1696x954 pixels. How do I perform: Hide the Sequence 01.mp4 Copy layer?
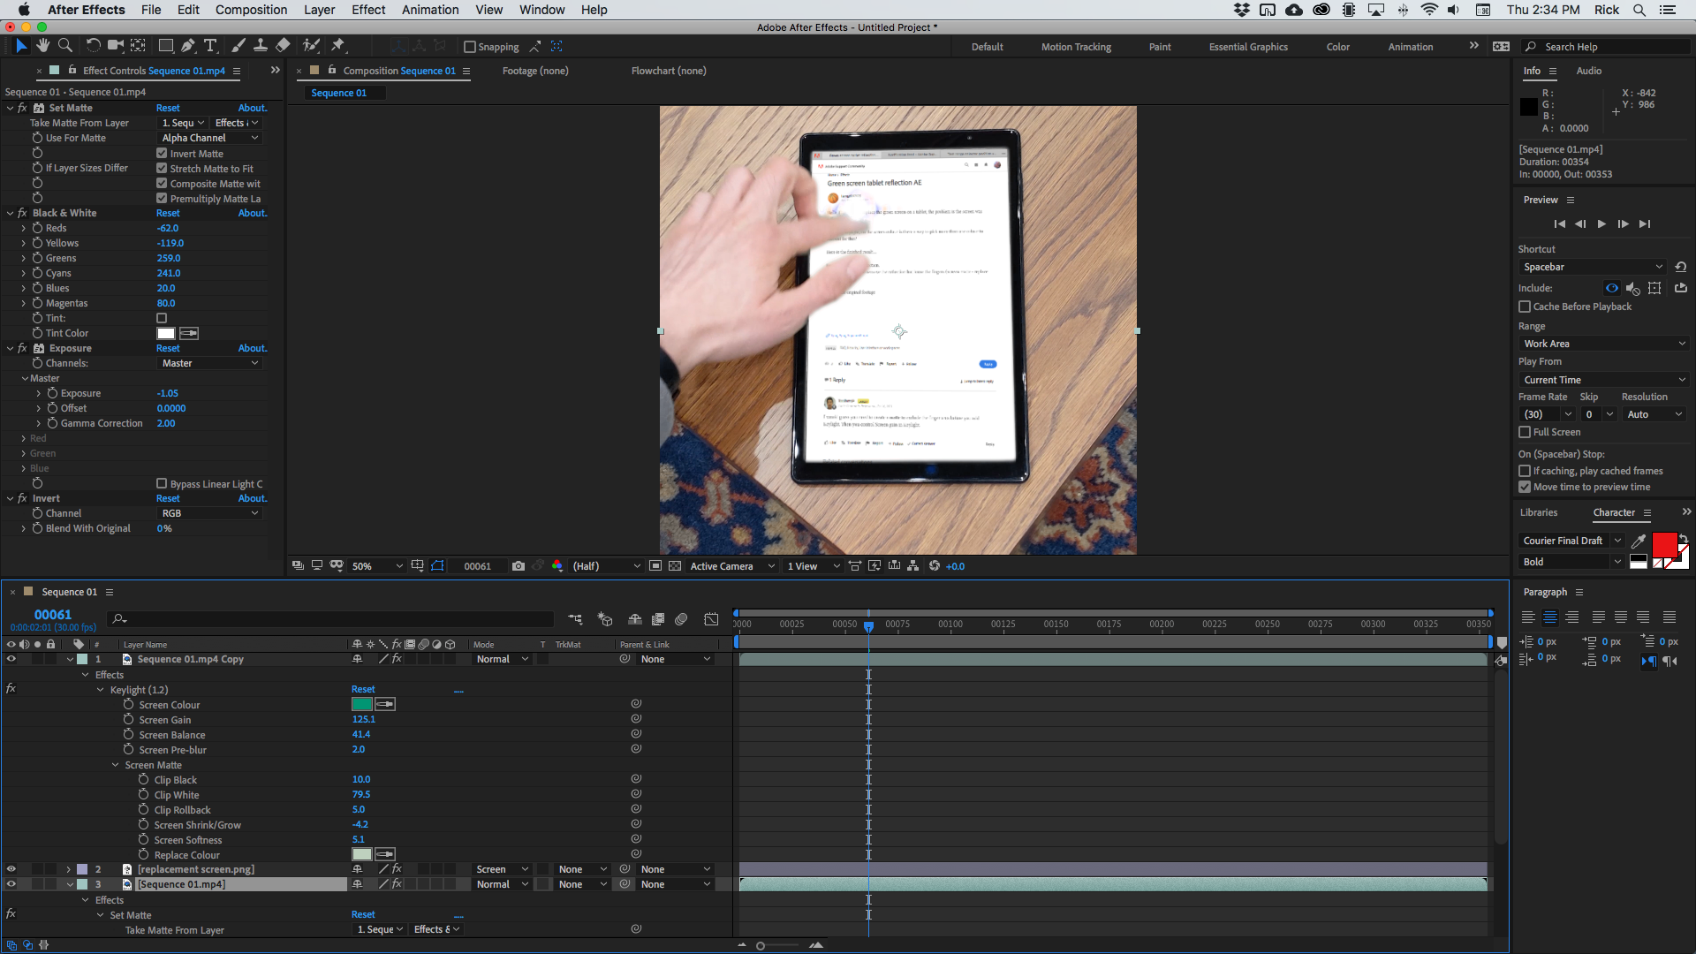(x=11, y=659)
